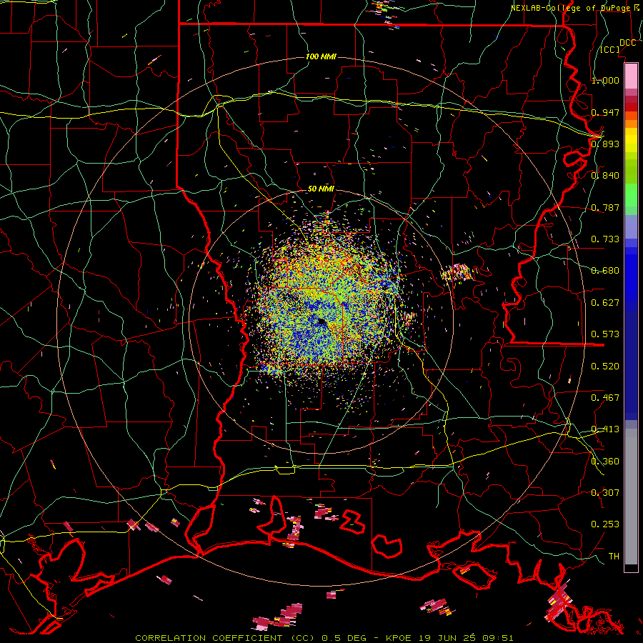The image size is (643, 643).
Task: Click the 1.000 value on the scale
Action: tap(605, 80)
